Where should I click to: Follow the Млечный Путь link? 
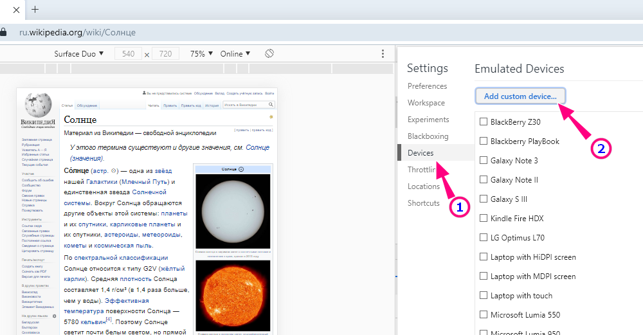[x=143, y=182]
